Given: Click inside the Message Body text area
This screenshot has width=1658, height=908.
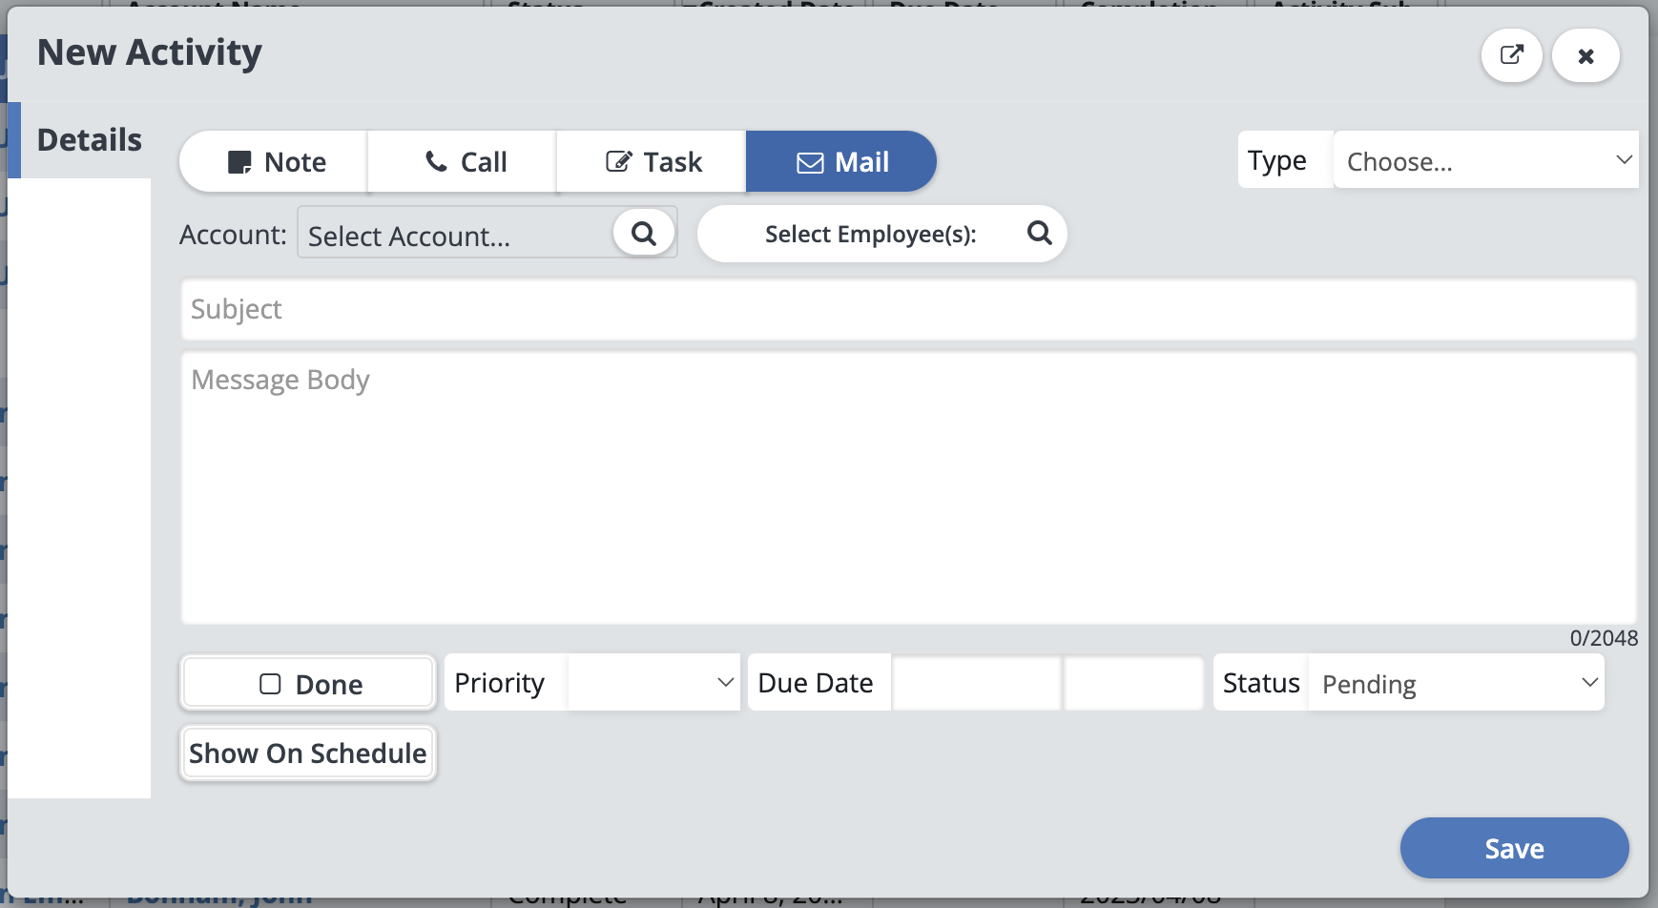Looking at the screenshot, I should click(908, 488).
